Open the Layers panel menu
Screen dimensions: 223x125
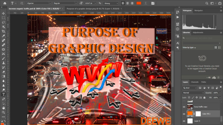pos(221,82)
